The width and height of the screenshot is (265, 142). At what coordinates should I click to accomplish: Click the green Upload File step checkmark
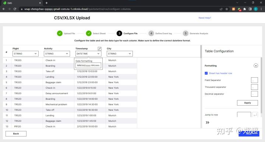point(60,33)
